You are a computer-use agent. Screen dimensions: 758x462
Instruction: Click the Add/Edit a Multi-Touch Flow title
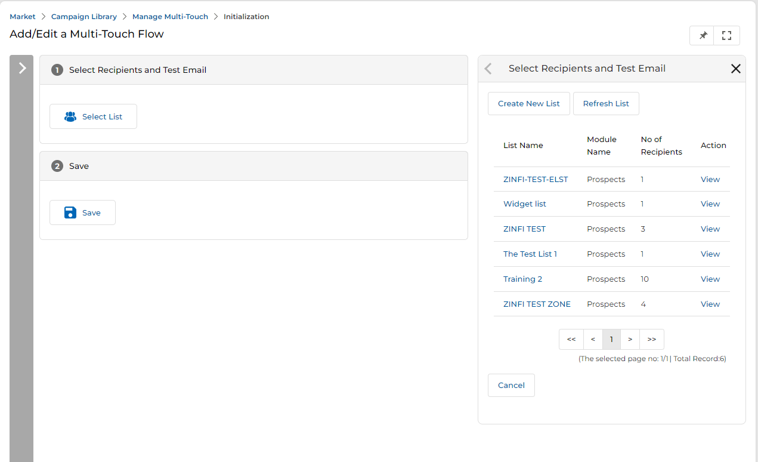(x=86, y=34)
